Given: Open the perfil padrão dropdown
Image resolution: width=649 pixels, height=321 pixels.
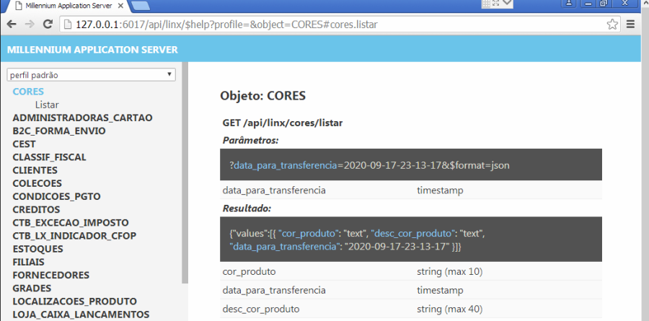Looking at the screenshot, I should 91,75.
